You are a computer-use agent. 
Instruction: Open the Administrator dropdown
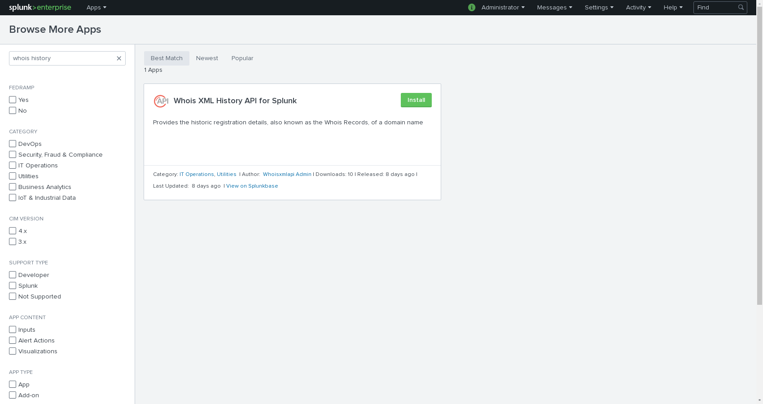coord(503,8)
